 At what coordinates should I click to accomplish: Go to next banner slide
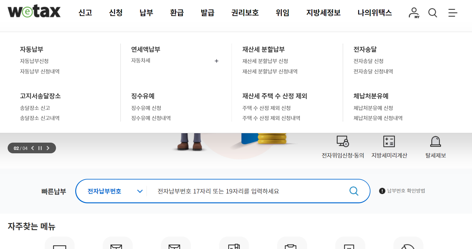pyautogui.click(x=48, y=148)
